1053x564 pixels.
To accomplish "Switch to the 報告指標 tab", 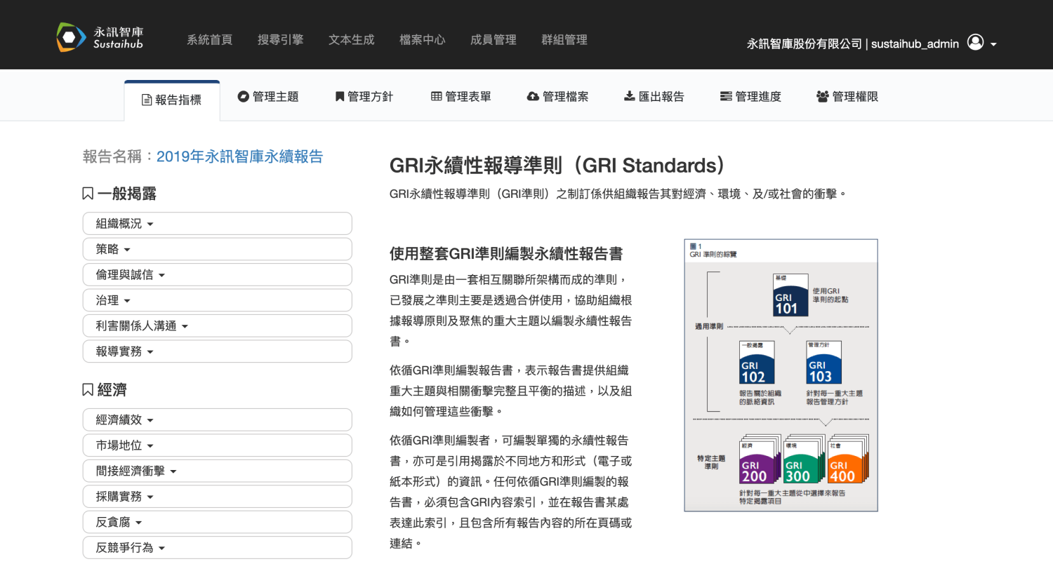I will coord(172,100).
